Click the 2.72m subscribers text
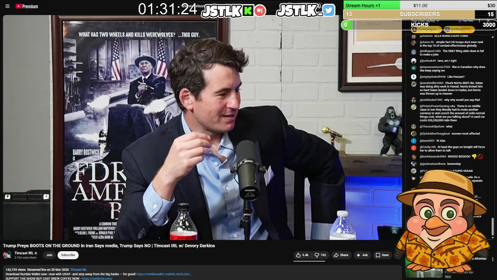 click(25, 257)
